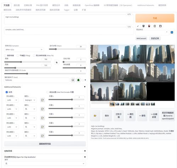
Task: Open the model 1 dropdown showing beijing
Action: (30, 100)
